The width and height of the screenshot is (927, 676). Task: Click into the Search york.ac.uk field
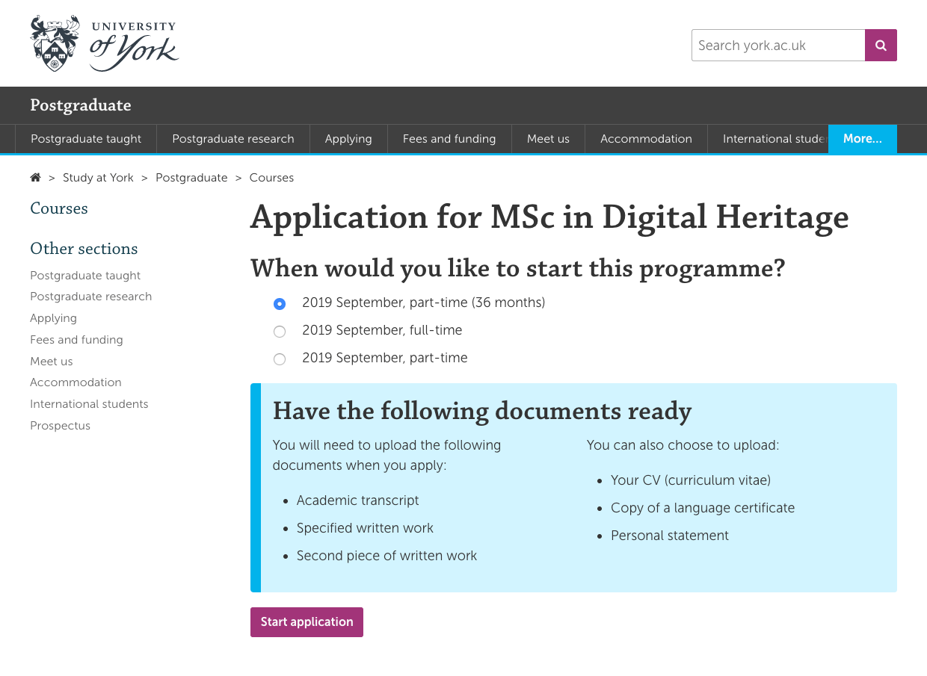[x=777, y=46]
